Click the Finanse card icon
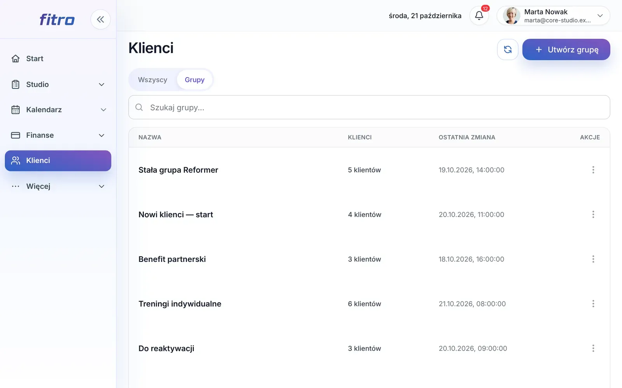622x388 pixels. (16, 135)
